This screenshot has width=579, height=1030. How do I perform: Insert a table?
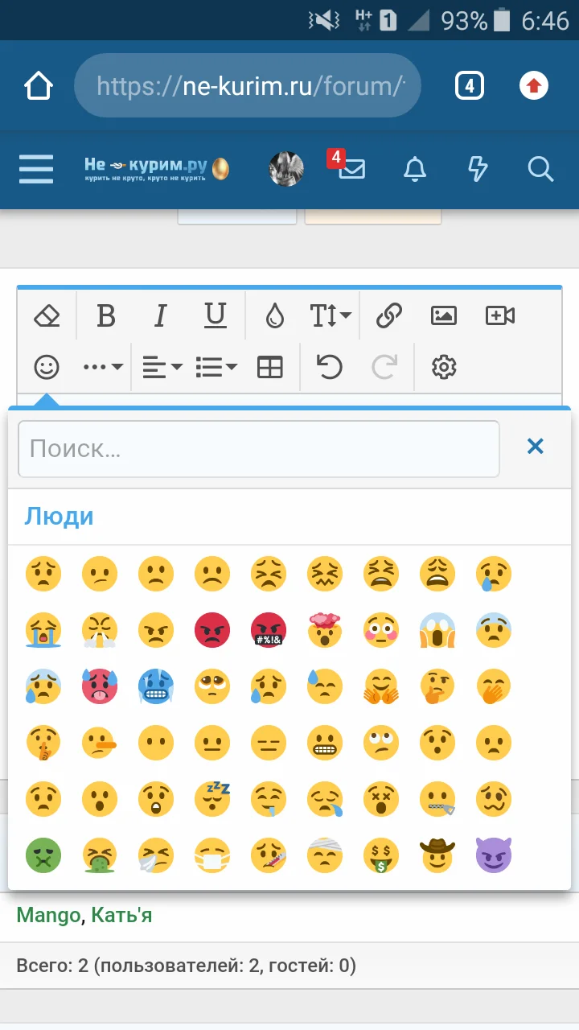(x=270, y=368)
